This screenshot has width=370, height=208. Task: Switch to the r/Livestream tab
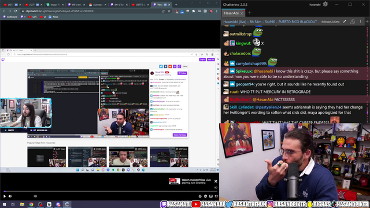coord(98,5)
